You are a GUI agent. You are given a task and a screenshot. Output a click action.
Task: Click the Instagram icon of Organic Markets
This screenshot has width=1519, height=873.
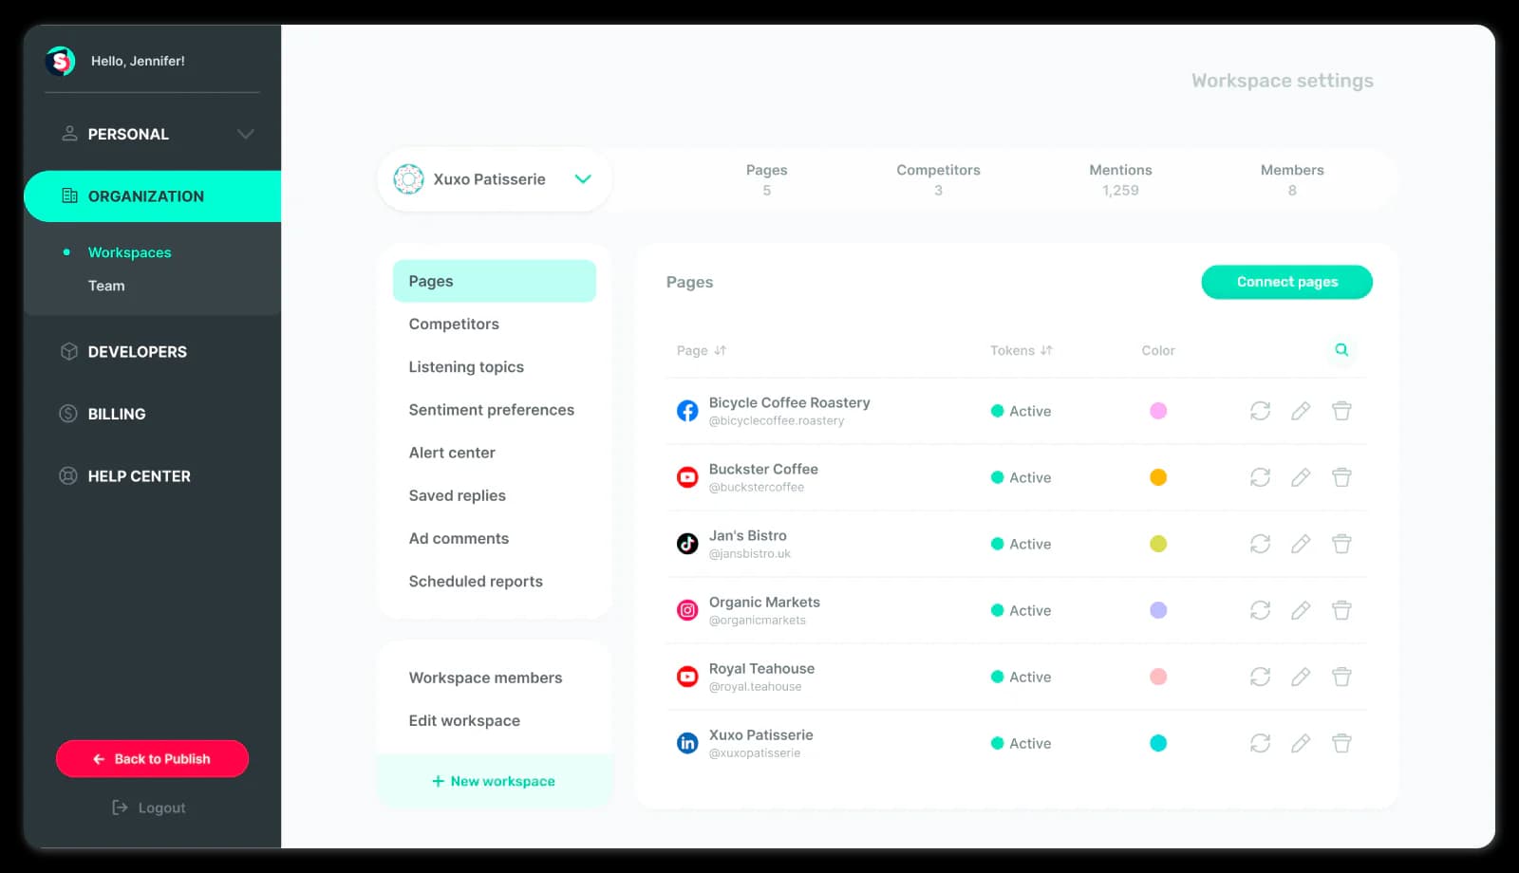[687, 610]
